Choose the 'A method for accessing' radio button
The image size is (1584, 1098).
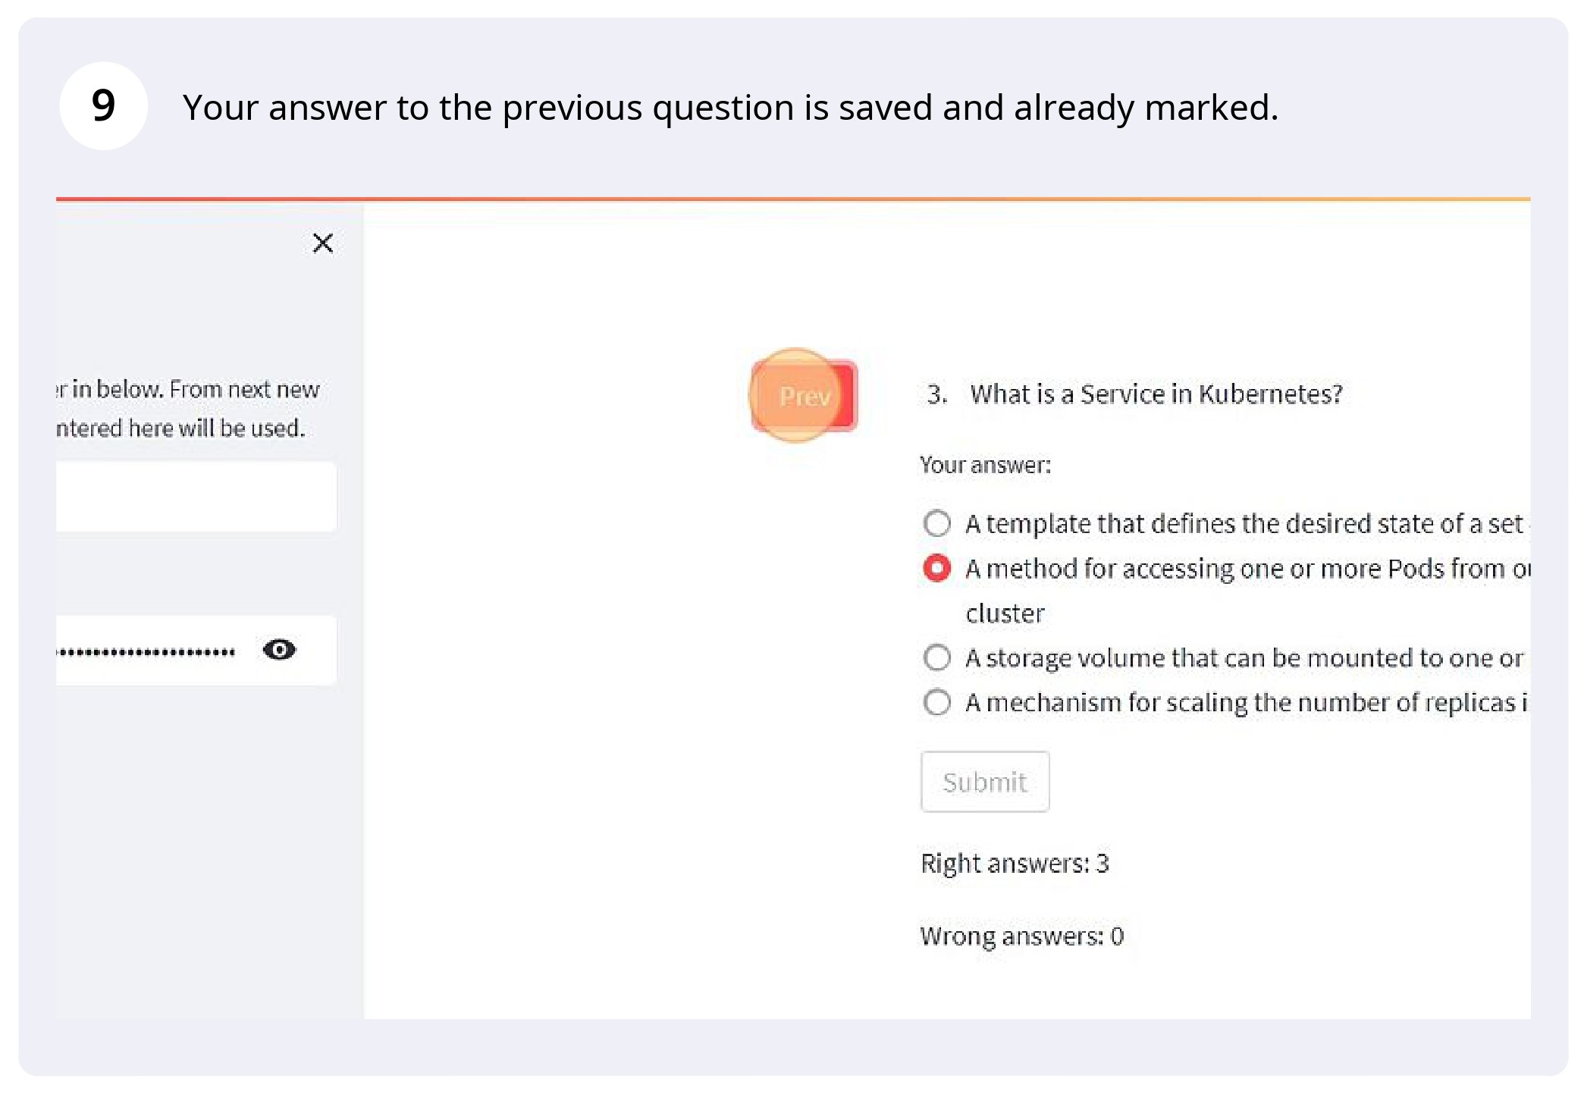point(937,568)
